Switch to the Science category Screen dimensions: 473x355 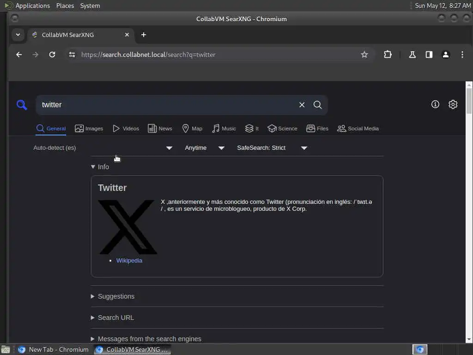(282, 129)
